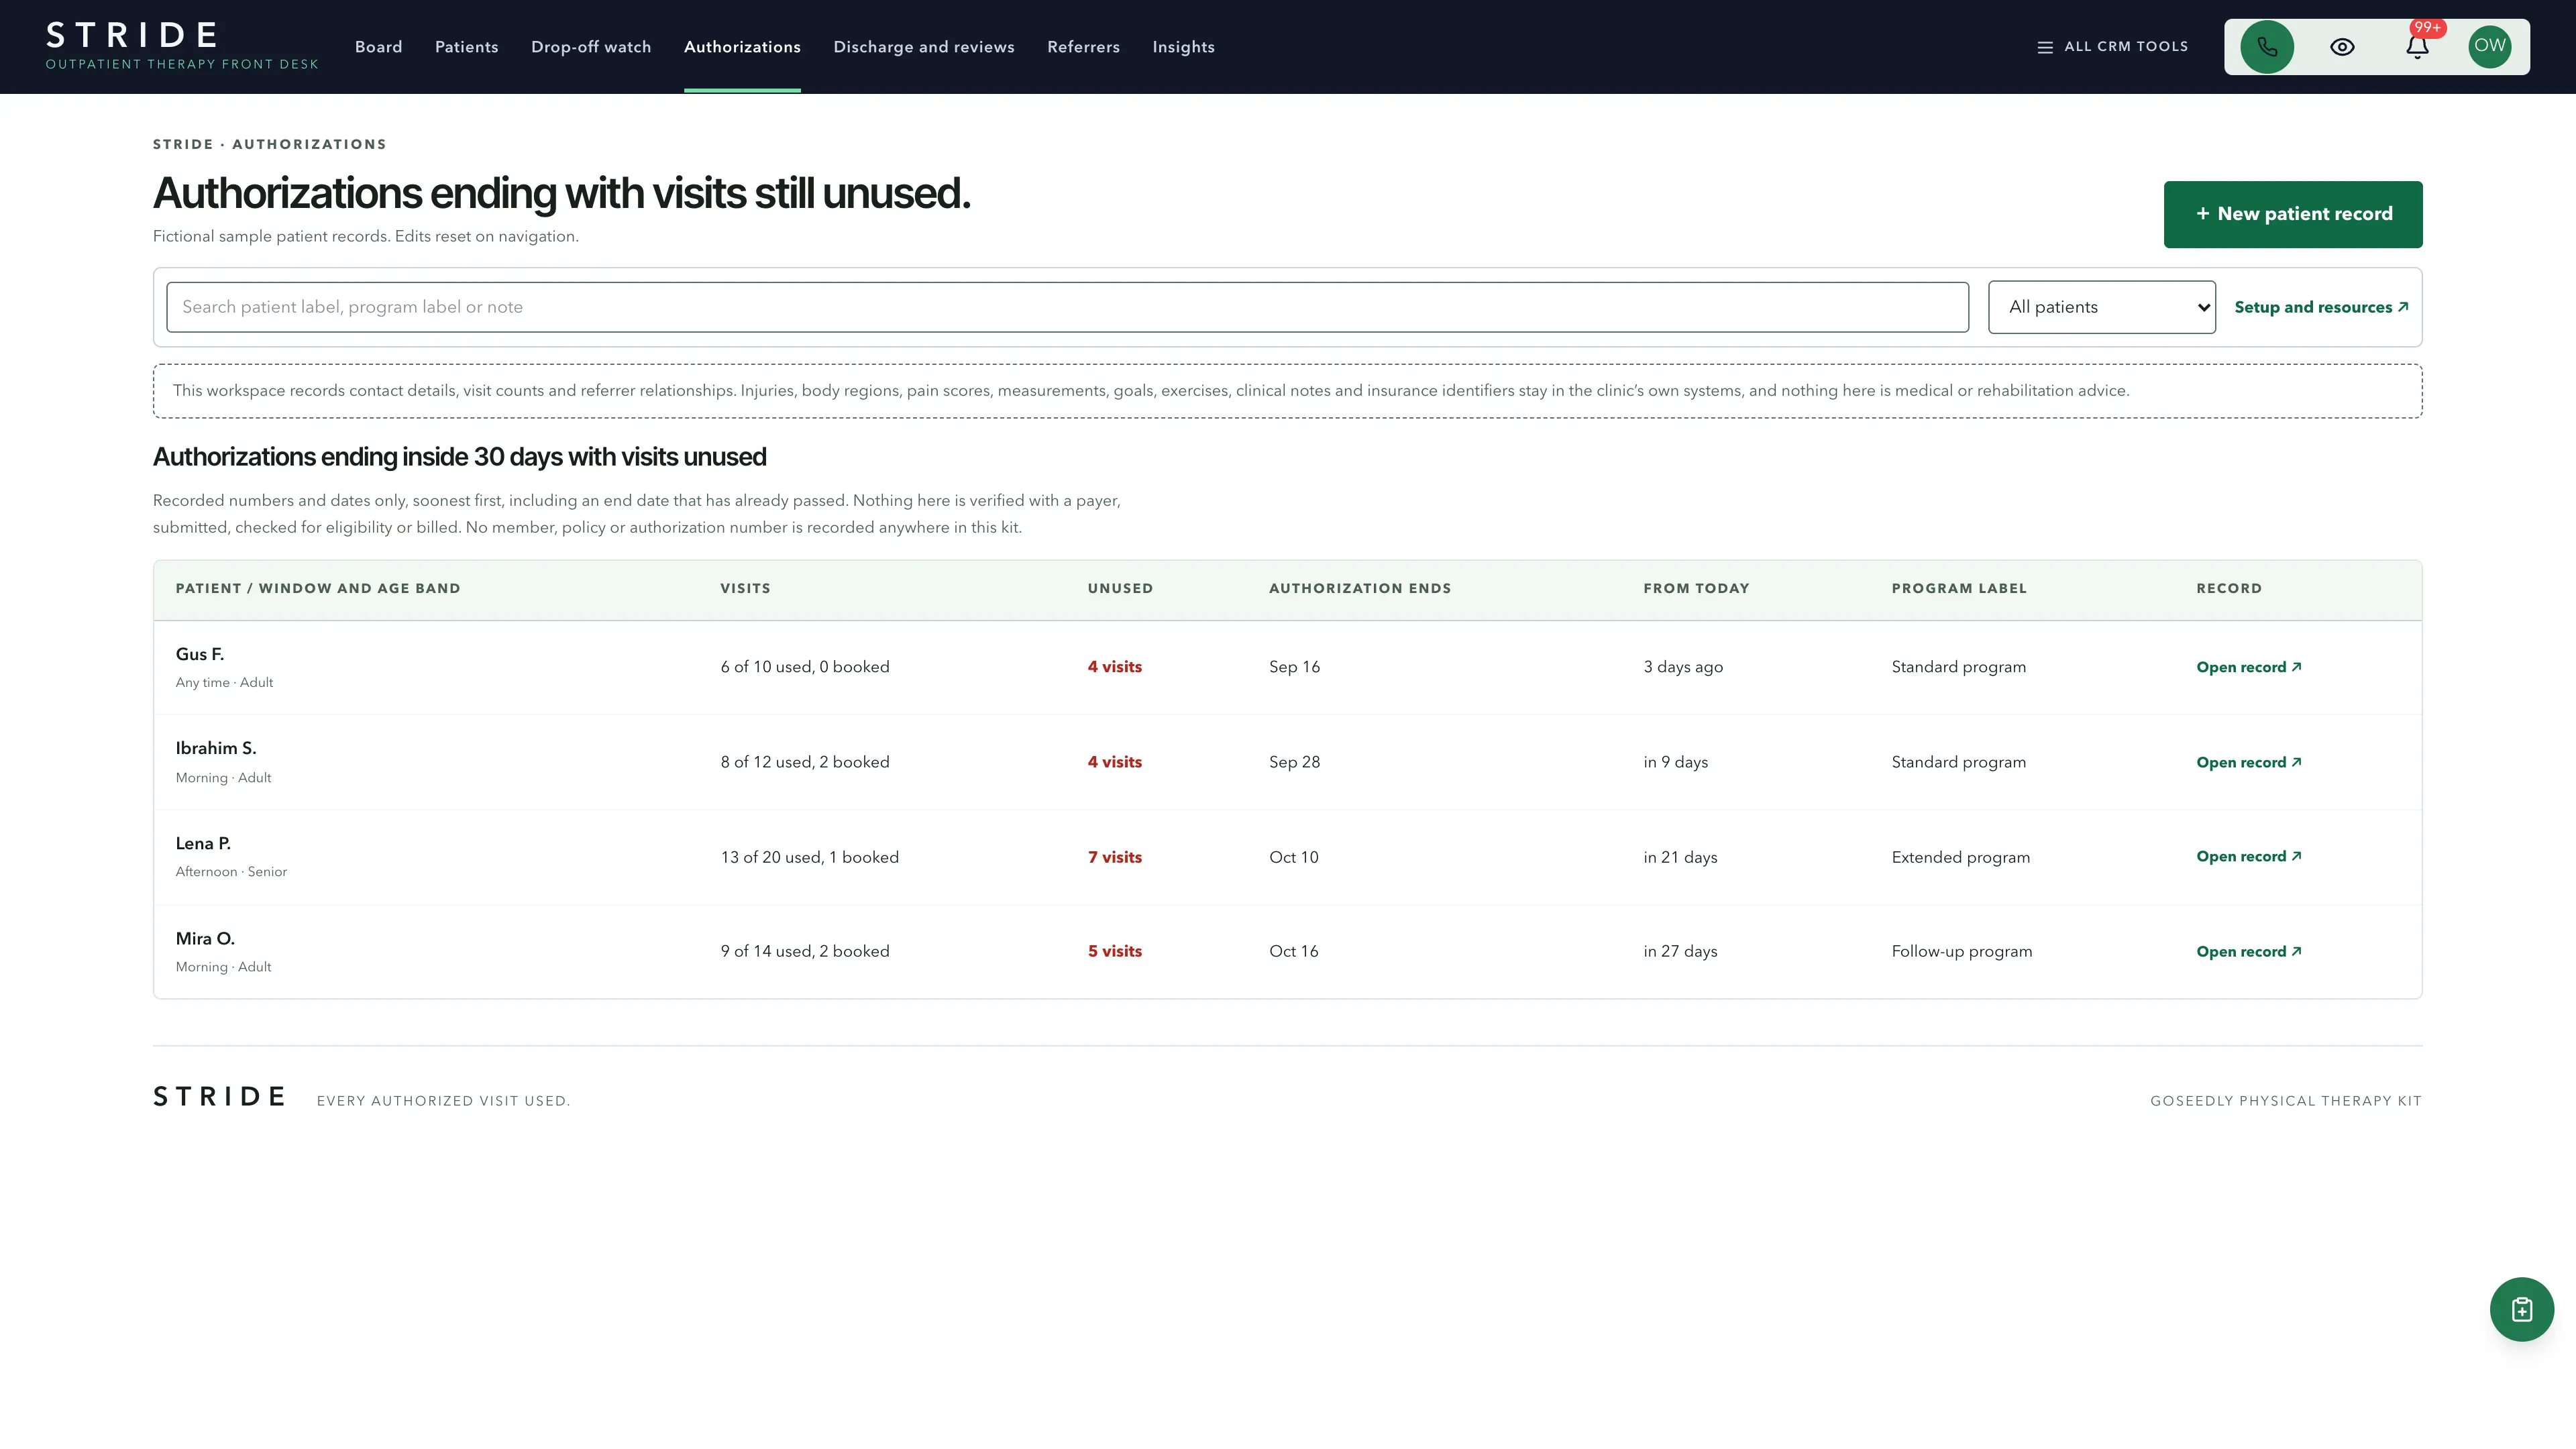Open Discharge and reviews tab

pos(924,47)
